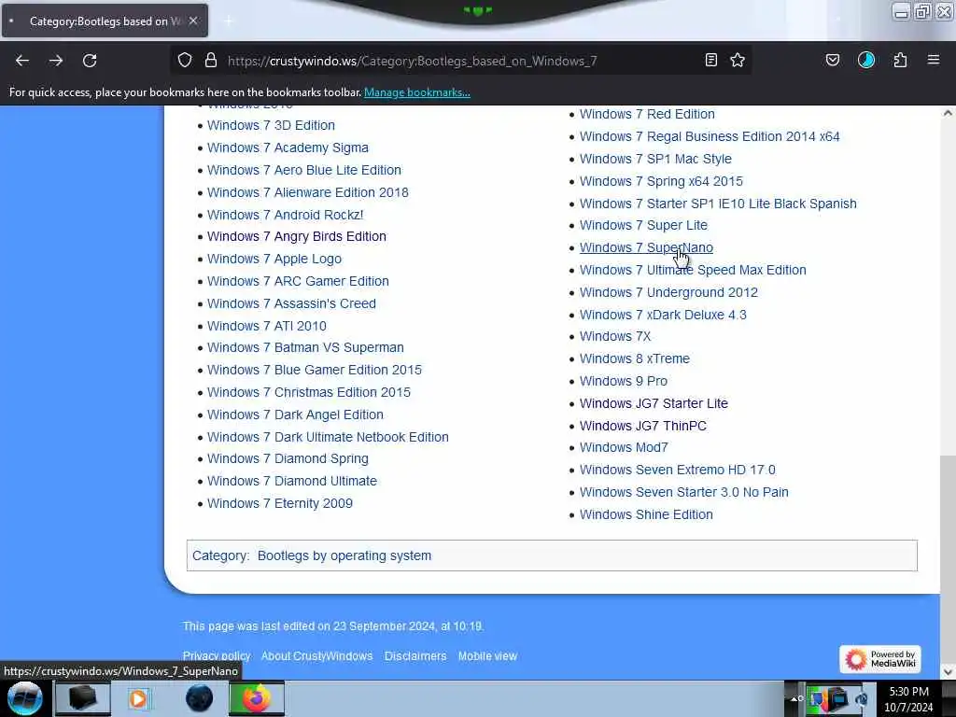
Task: Bookmark this page with the star
Action: pos(738,61)
